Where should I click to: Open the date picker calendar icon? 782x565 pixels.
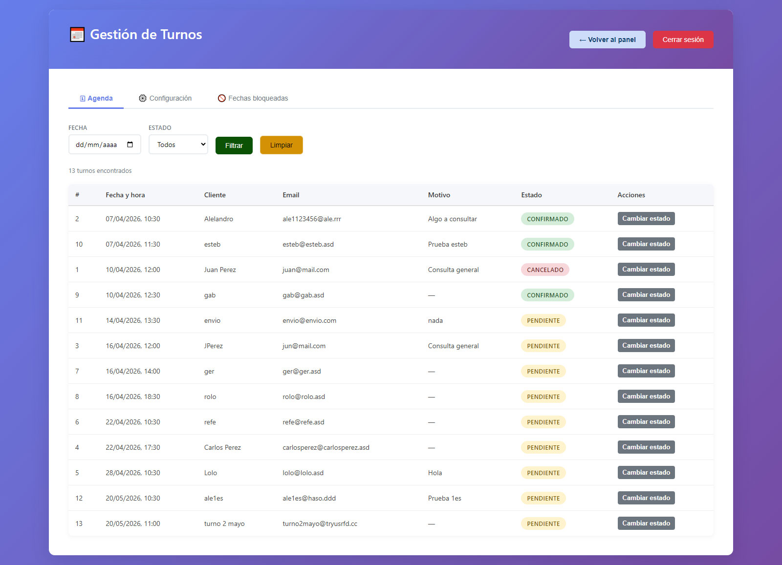[130, 145]
